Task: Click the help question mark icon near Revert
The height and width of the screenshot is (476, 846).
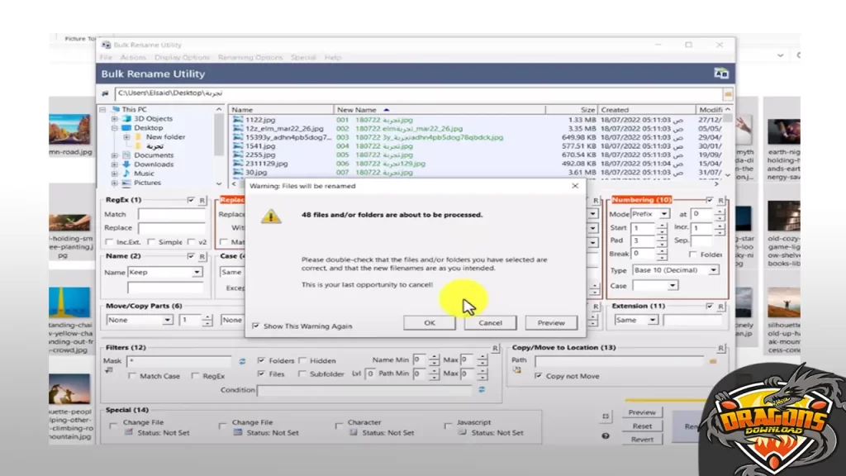Action: pyautogui.click(x=606, y=436)
